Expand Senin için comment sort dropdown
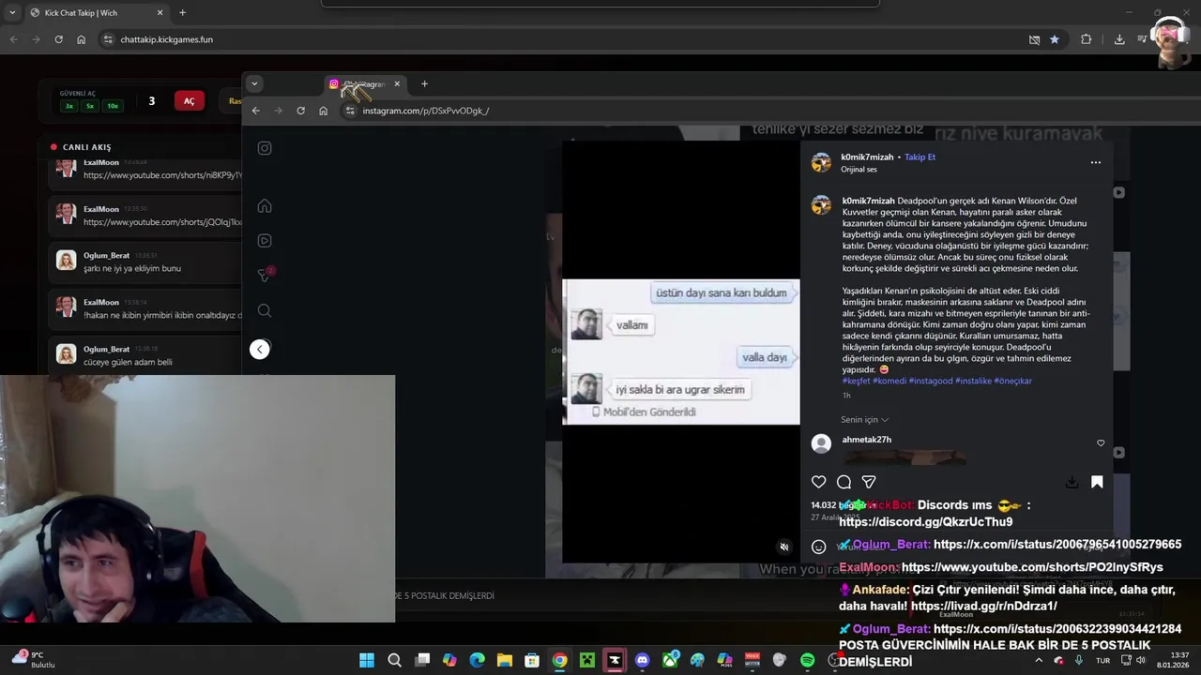This screenshot has height=675, width=1201. (x=864, y=420)
